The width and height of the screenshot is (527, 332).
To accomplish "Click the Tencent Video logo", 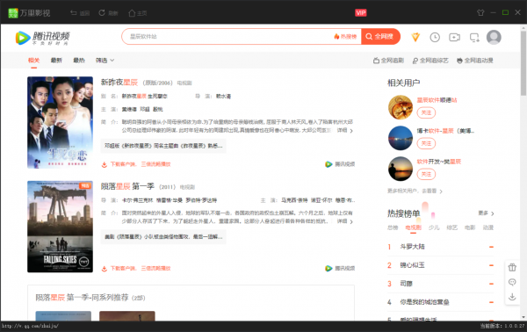I will coord(43,38).
